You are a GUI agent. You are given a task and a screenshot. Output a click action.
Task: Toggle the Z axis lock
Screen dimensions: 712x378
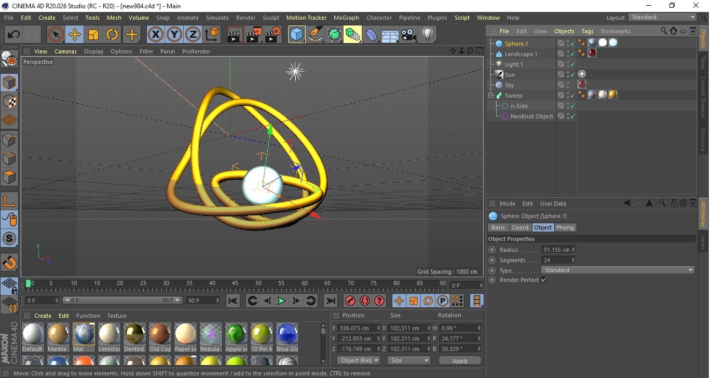(x=193, y=35)
